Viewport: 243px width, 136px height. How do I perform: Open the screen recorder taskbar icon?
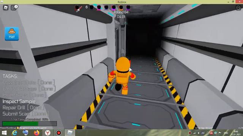(59, 133)
